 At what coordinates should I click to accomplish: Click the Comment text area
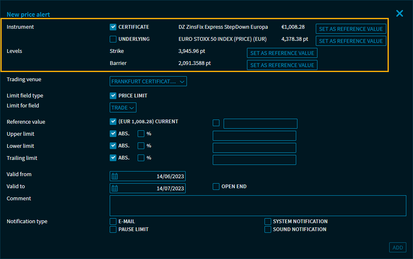tap(257, 206)
